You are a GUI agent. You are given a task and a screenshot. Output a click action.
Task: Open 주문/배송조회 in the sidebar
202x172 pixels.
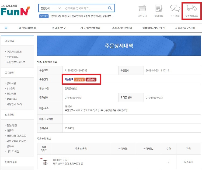16,52
